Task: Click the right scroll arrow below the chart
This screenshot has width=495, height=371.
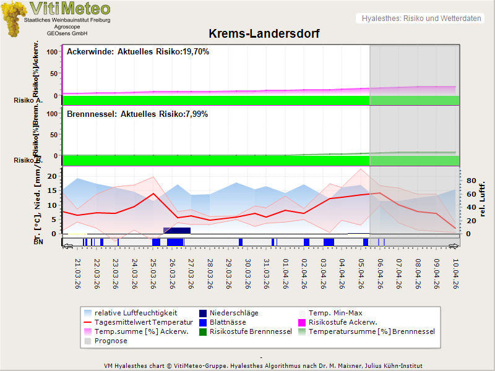Action: (x=455, y=246)
